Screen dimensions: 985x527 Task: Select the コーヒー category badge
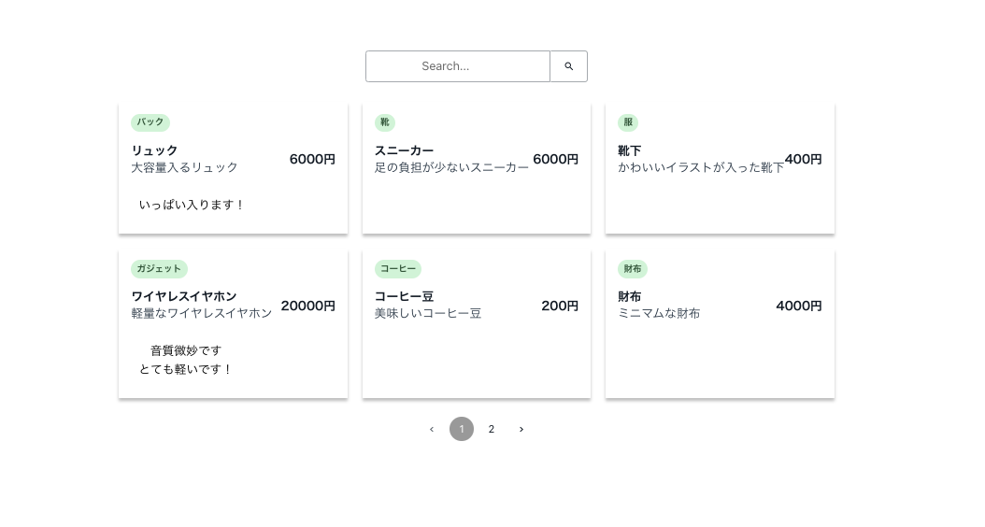398,269
